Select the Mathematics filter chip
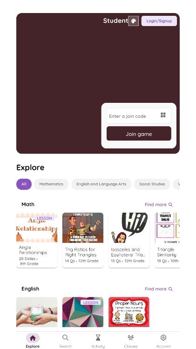The image size is (196, 349). tap(51, 184)
